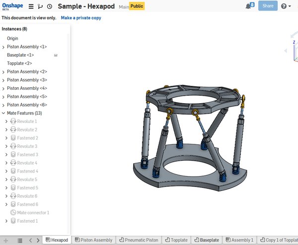
Task: Select the Origin item
Action: (x=12, y=39)
